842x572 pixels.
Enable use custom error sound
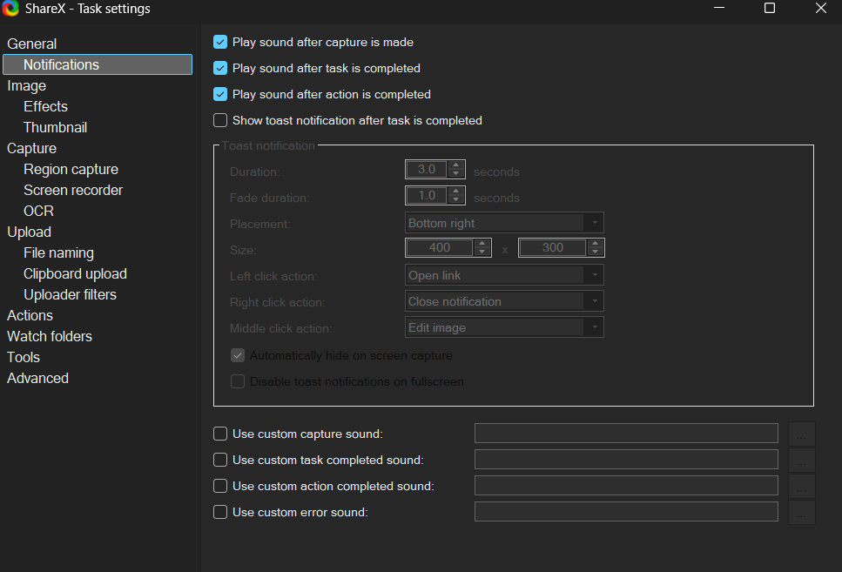pyautogui.click(x=220, y=512)
